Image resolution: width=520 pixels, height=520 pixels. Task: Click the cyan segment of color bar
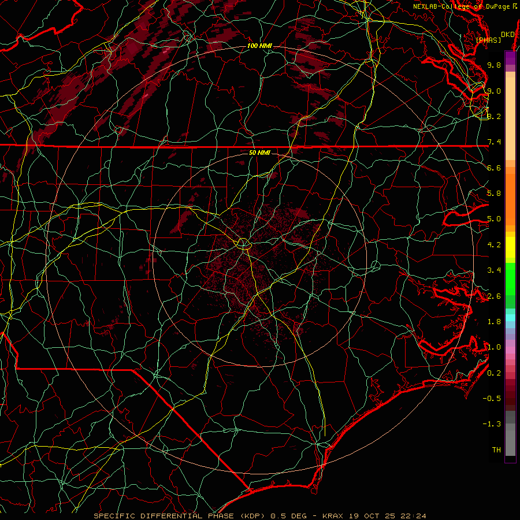pyautogui.click(x=510, y=318)
